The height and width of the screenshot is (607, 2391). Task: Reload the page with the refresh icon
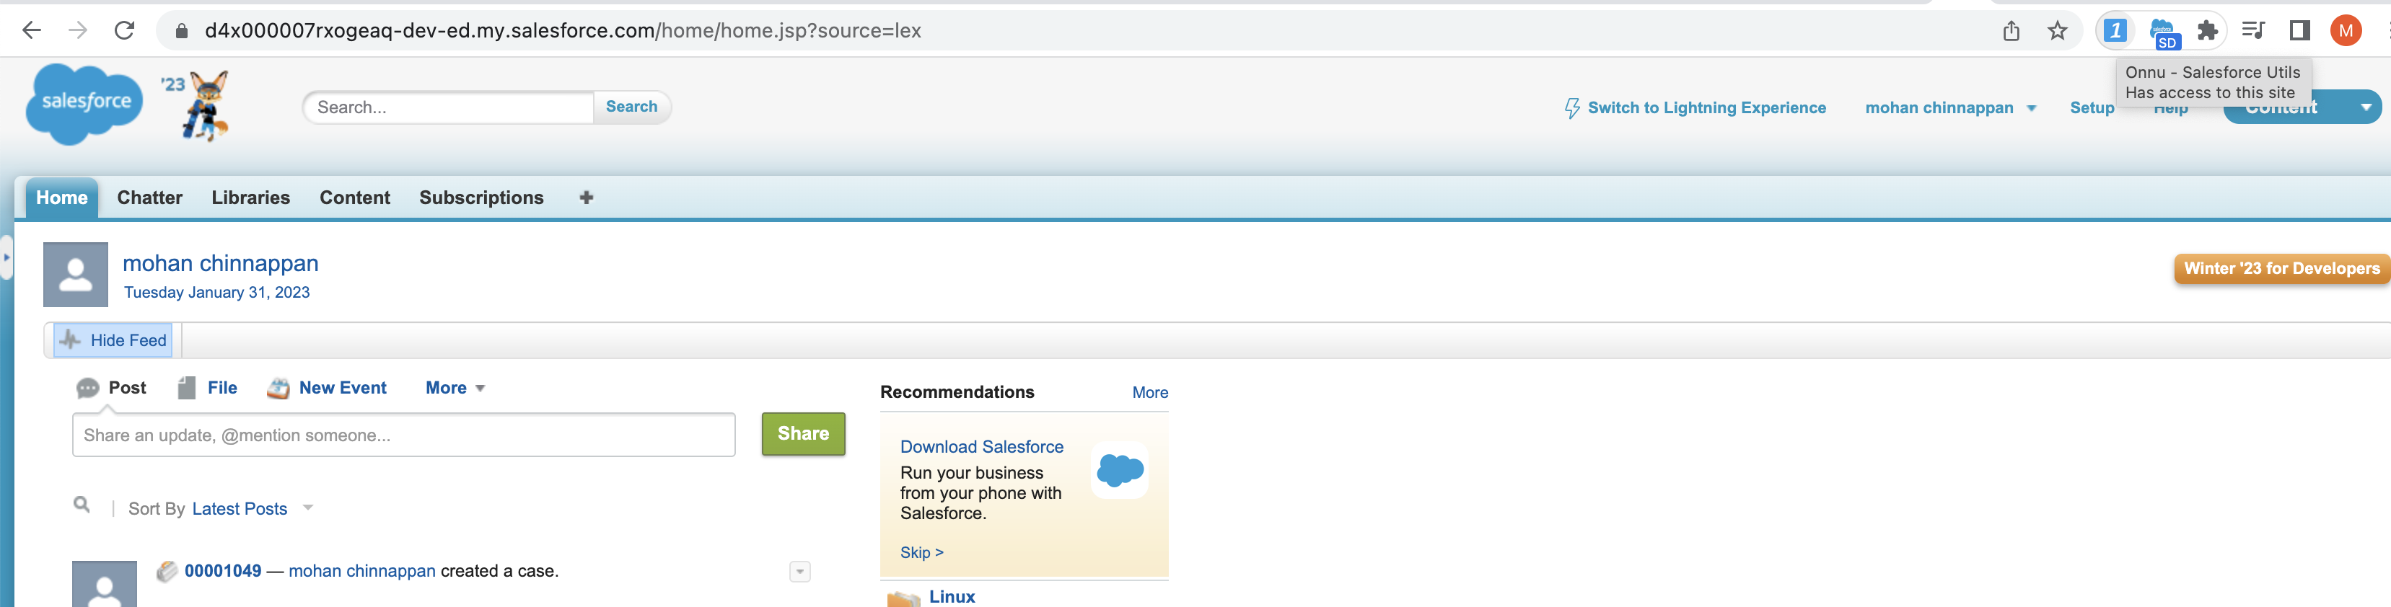coord(124,30)
